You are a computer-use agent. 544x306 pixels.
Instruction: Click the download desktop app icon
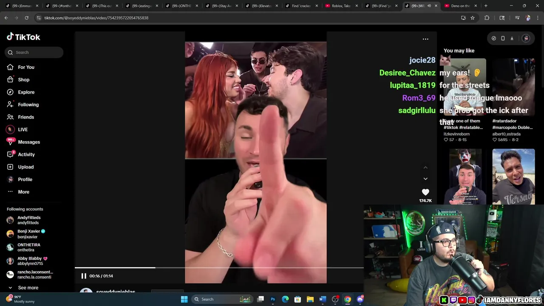tap(512, 38)
